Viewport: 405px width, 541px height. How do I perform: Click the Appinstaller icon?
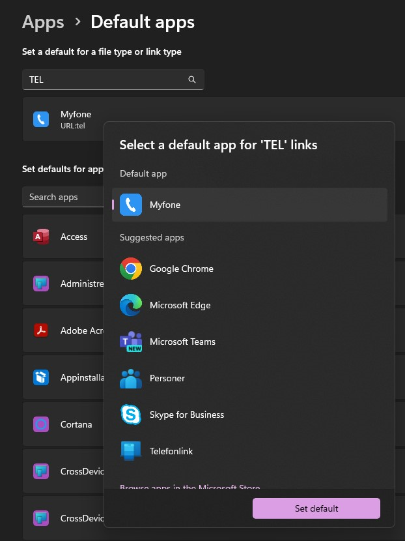click(x=41, y=377)
